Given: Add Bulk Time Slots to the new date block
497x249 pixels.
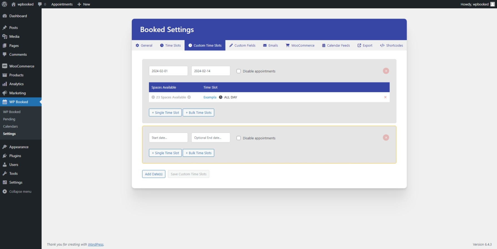Looking at the screenshot, I should (x=198, y=153).
